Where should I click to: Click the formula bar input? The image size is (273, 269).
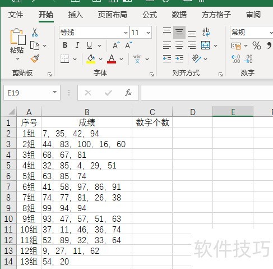pos(207,93)
